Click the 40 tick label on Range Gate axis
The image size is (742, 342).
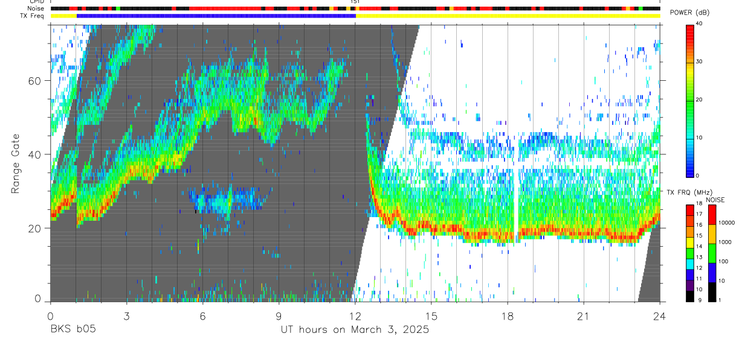(35, 154)
